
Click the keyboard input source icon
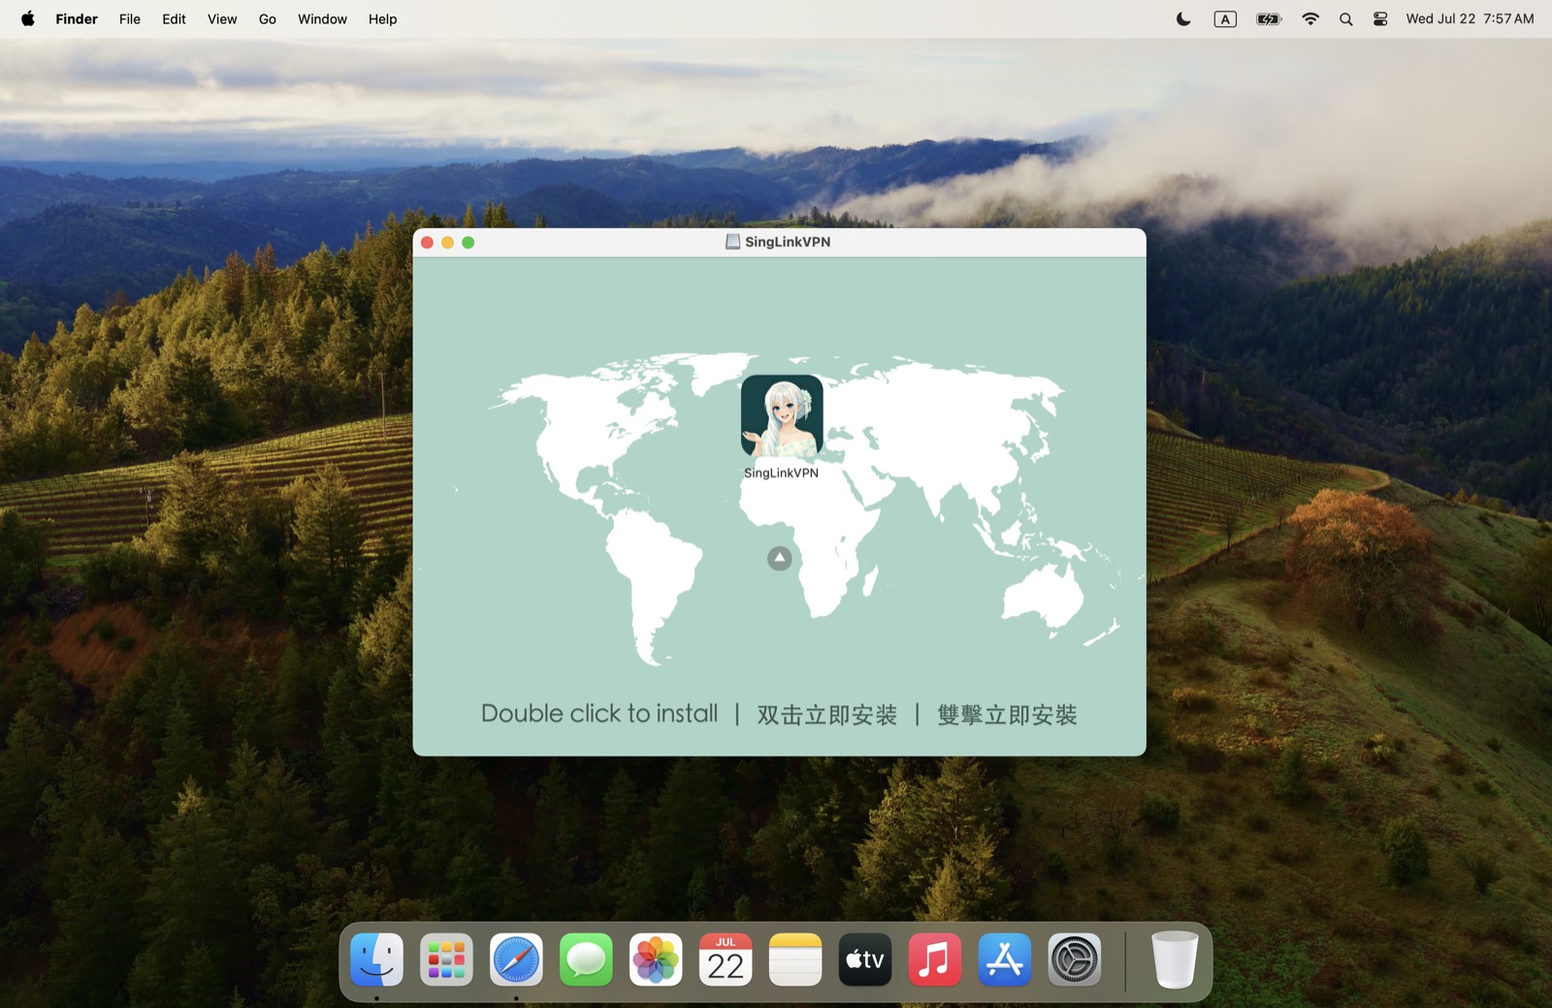[x=1225, y=18]
